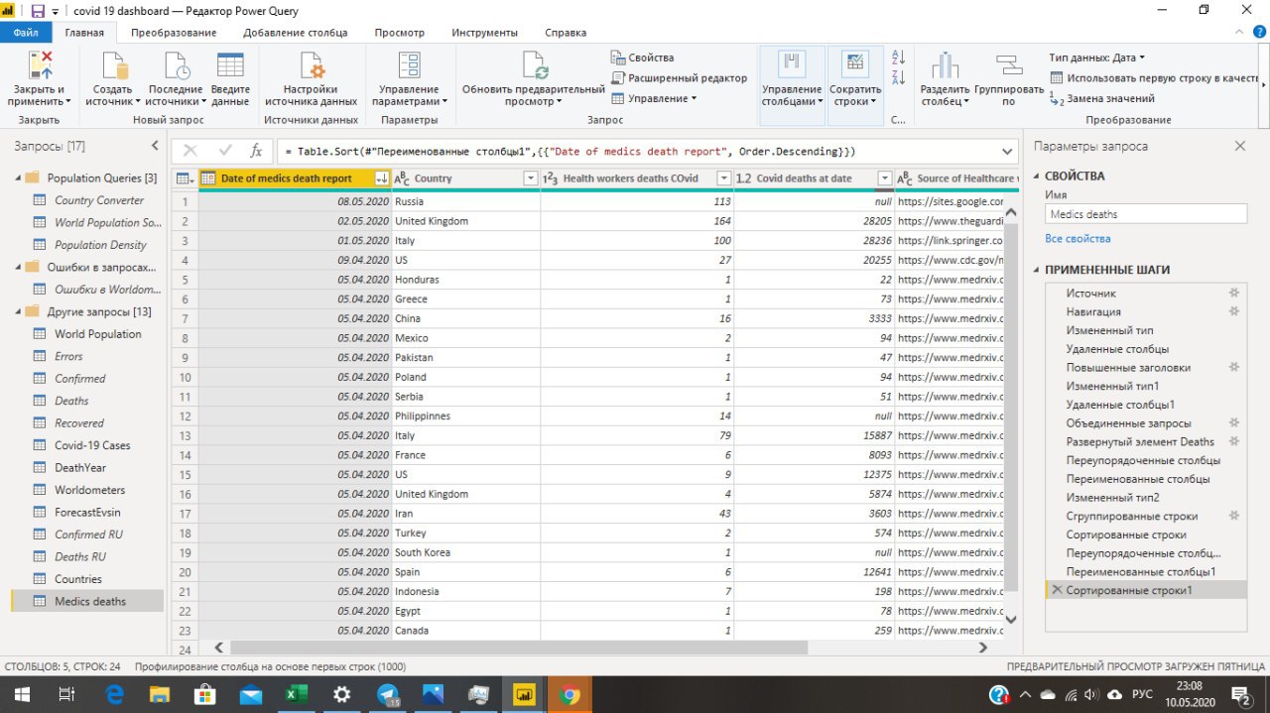Collapse the Запросы pane with the arrow
1270x713 pixels.
[x=154, y=146]
